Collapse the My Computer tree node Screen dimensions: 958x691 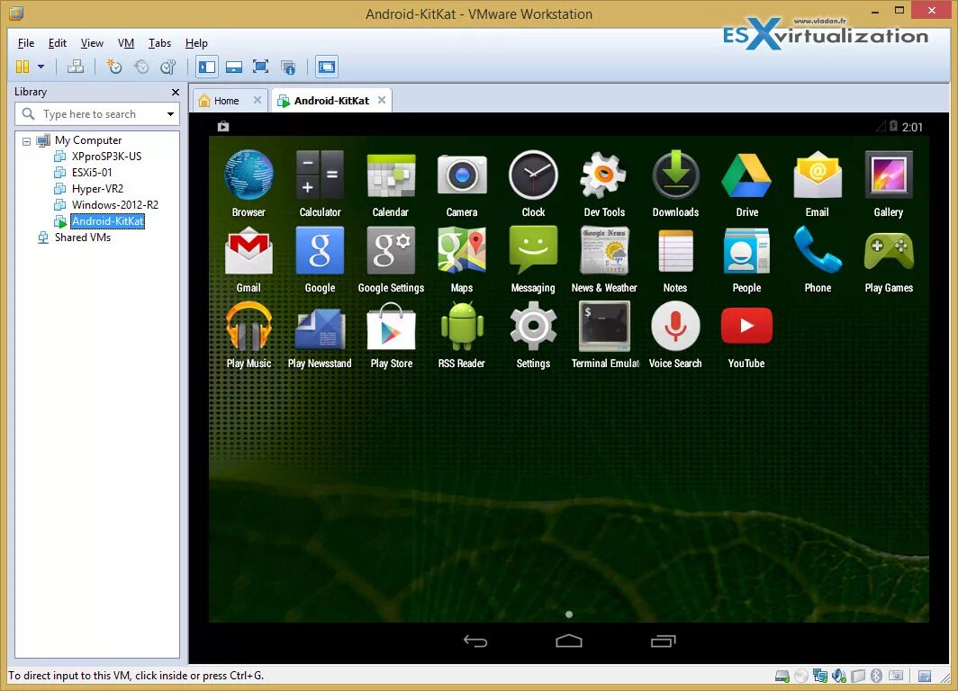(26, 141)
